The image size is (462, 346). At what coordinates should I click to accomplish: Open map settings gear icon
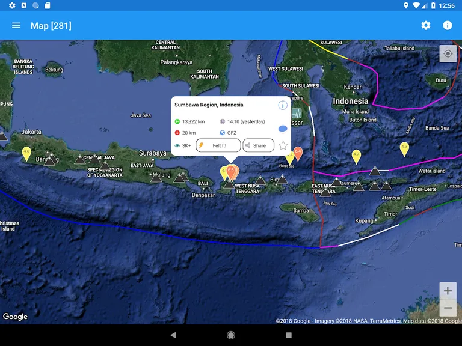pyautogui.click(x=426, y=26)
